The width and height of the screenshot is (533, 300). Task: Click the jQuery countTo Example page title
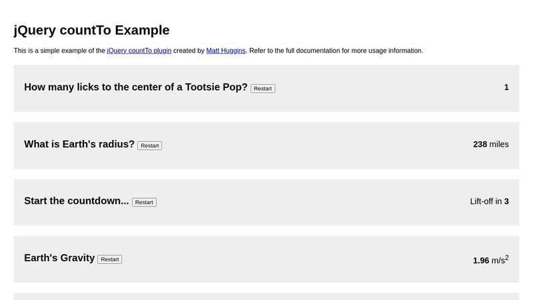(91, 30)
